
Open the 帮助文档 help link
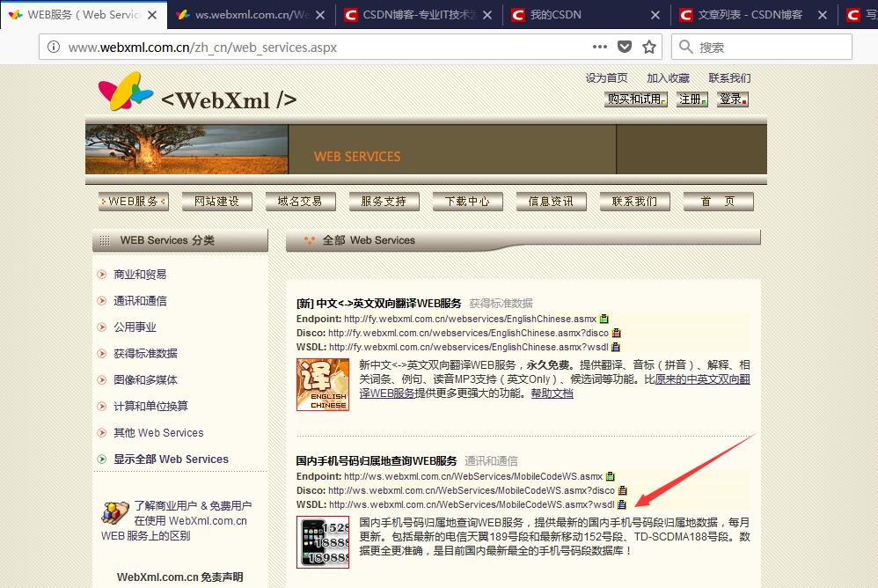click(x=552, y=393)
